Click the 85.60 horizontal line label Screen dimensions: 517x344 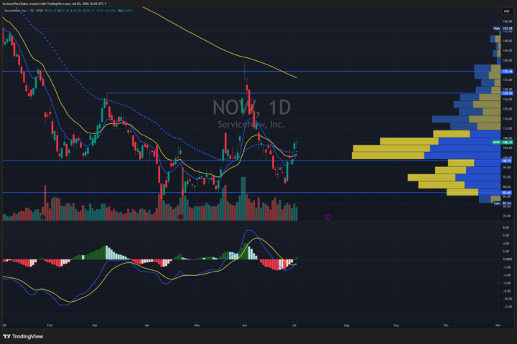pos(506,193)
